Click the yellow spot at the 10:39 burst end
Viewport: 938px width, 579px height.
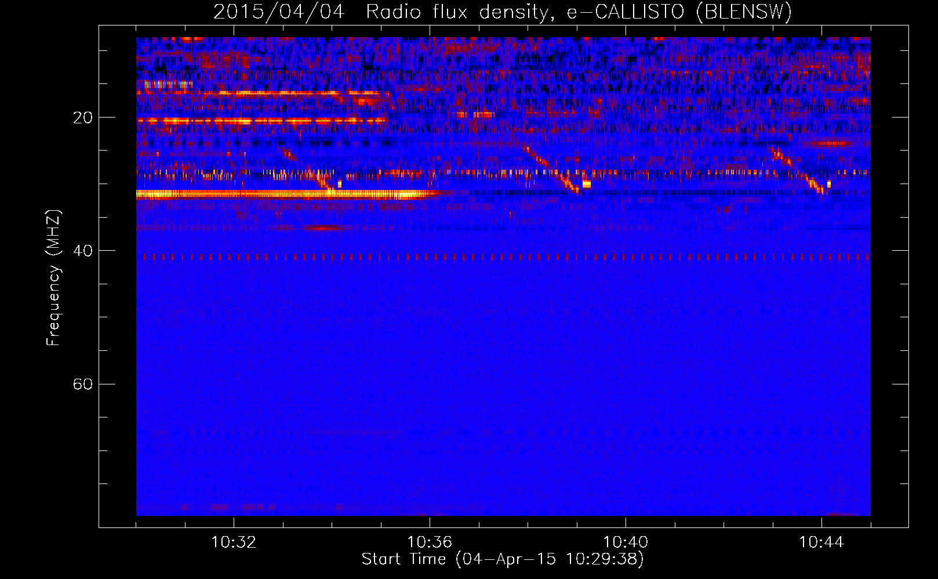[587, 184]
